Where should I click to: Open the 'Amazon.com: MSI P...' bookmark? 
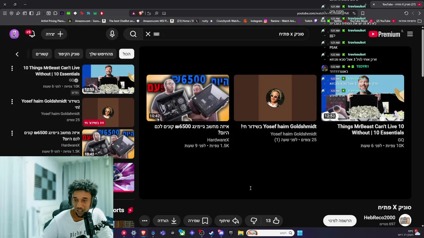click(158, 21)
